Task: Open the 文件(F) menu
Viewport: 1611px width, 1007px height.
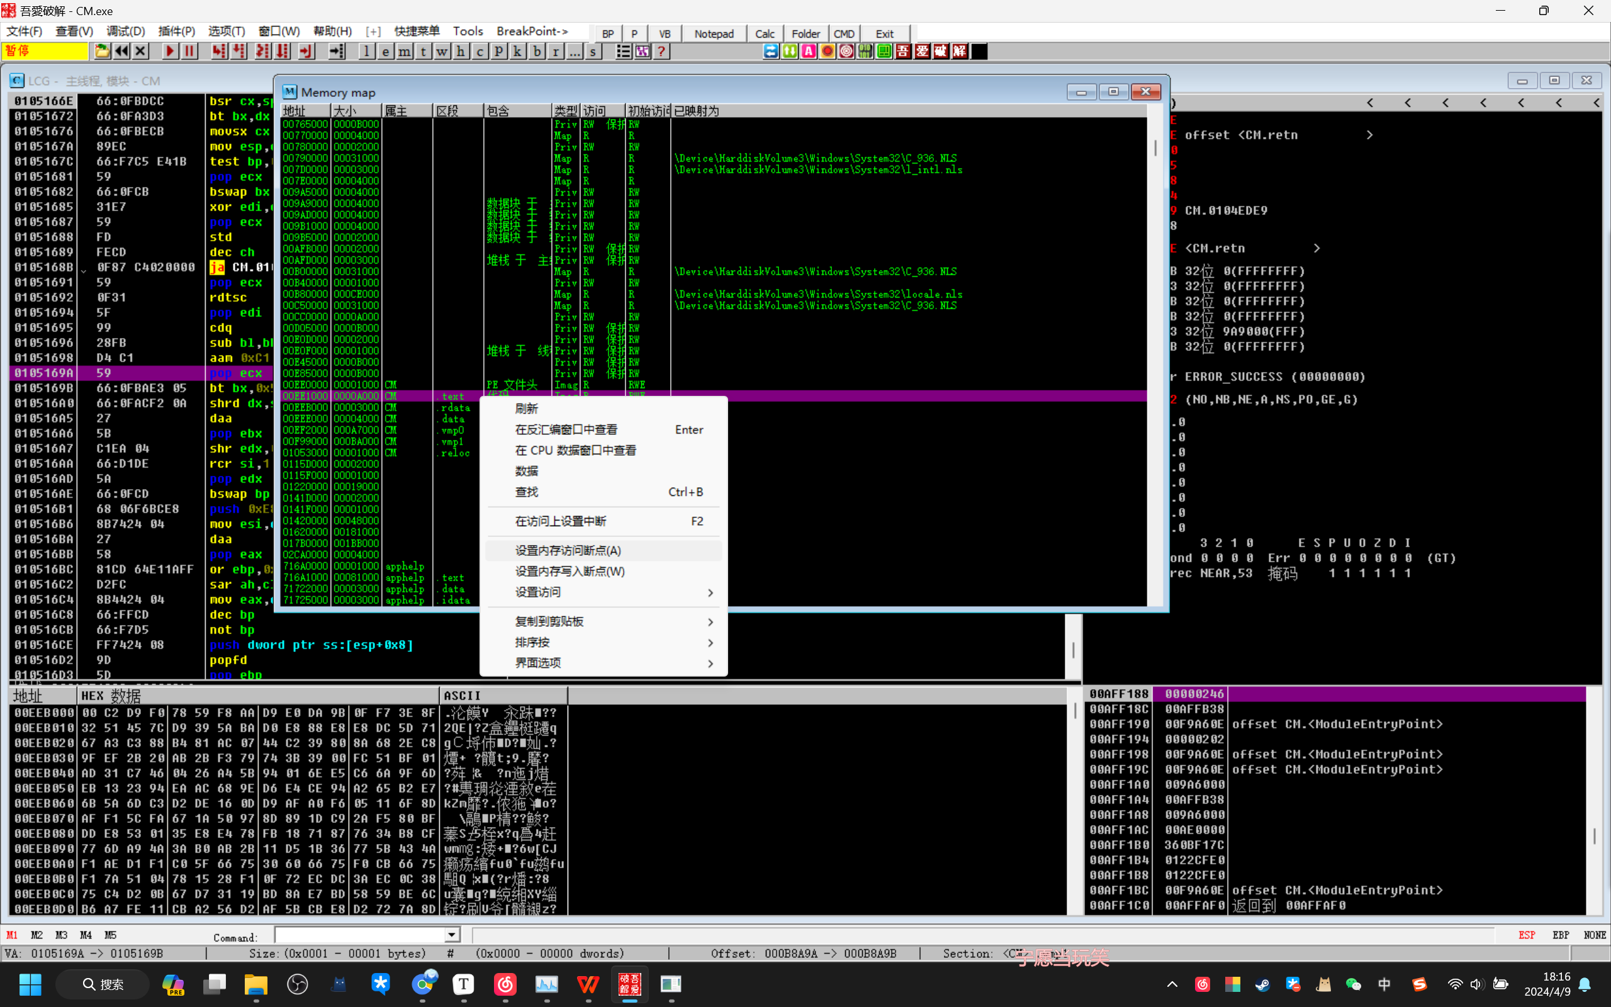Action: point(24,31)
